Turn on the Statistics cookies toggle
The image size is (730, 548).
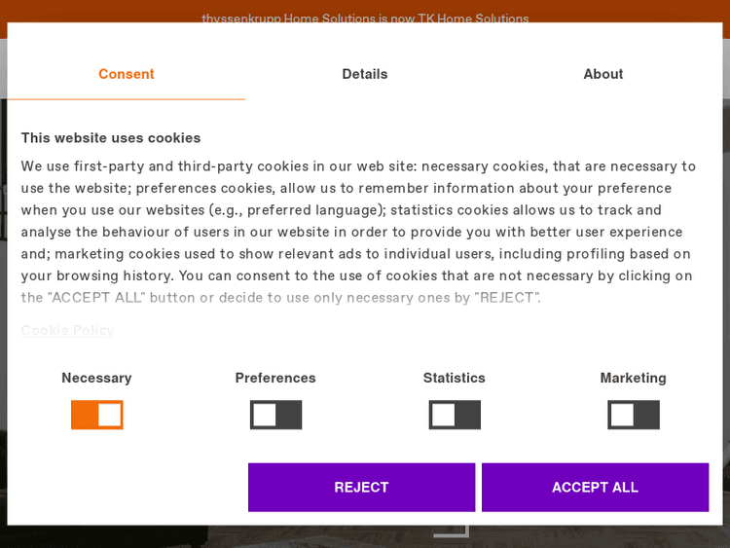[455, 415]
